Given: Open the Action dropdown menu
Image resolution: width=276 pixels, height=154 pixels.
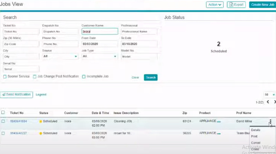Looking at the screenshot, I should coord(215,5).
